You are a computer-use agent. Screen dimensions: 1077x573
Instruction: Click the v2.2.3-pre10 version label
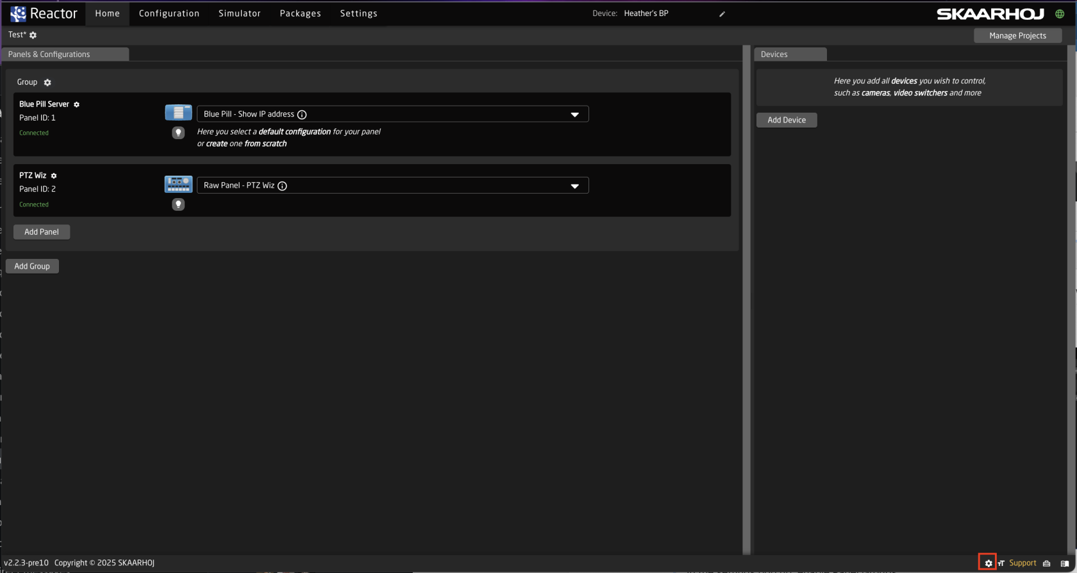coord(26,563)
